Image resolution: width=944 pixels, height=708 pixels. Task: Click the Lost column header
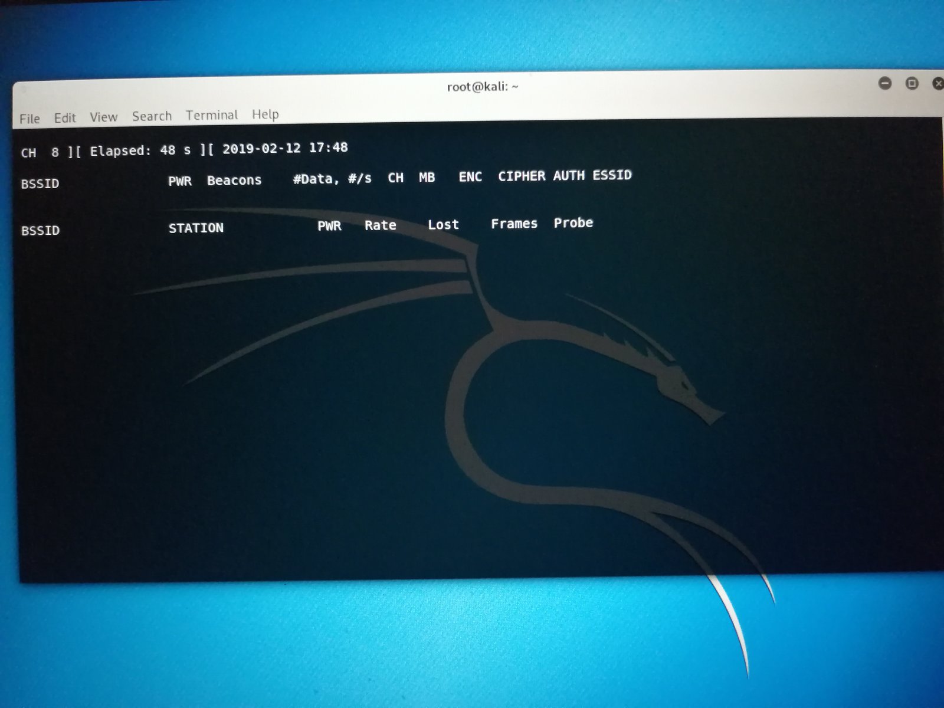point(443,225)
